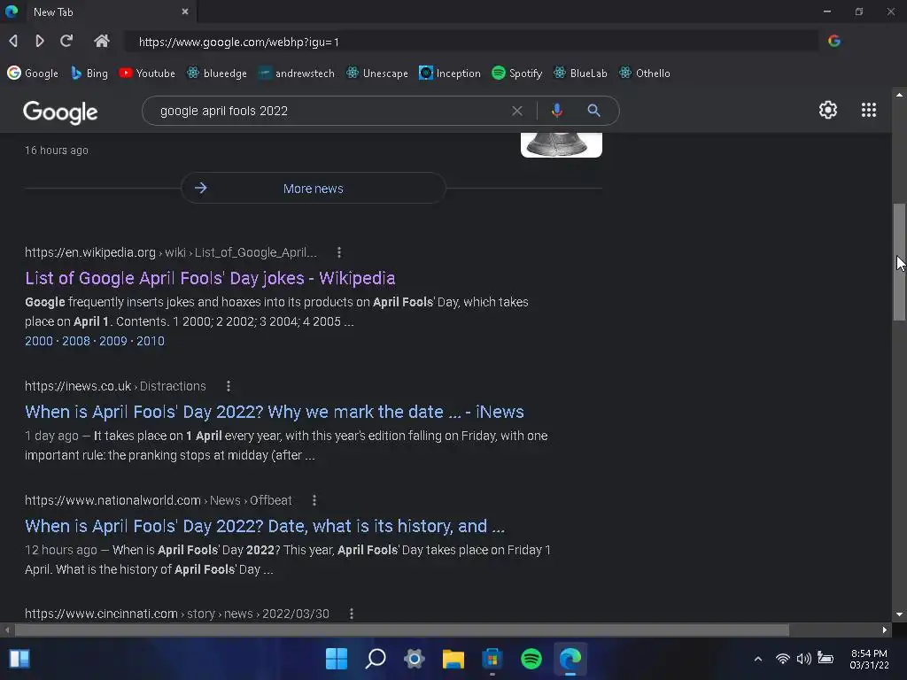Reload the page with the refresh icon

(66, 41)
